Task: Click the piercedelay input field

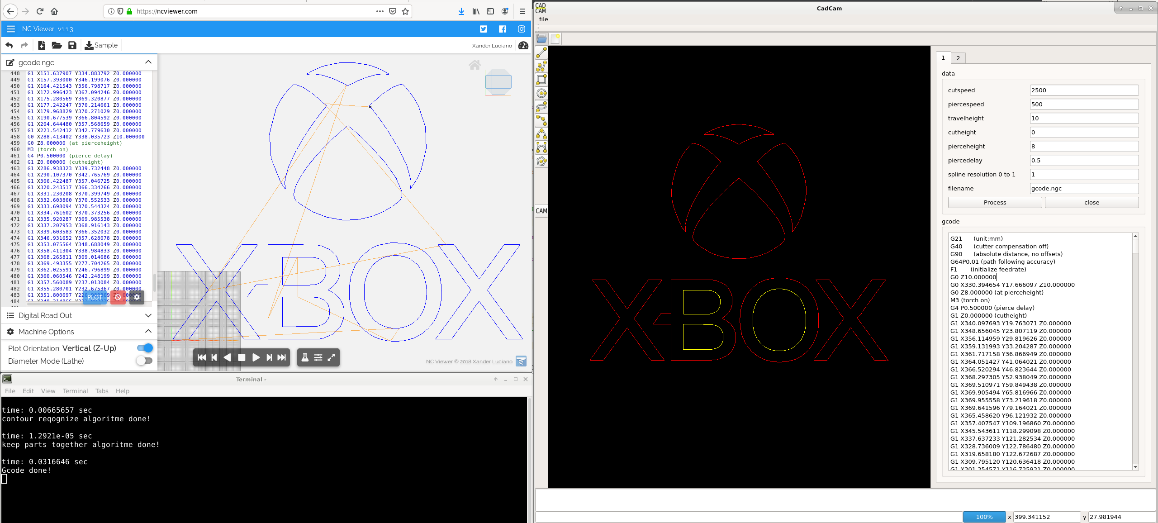Action: pos(1084,160)
